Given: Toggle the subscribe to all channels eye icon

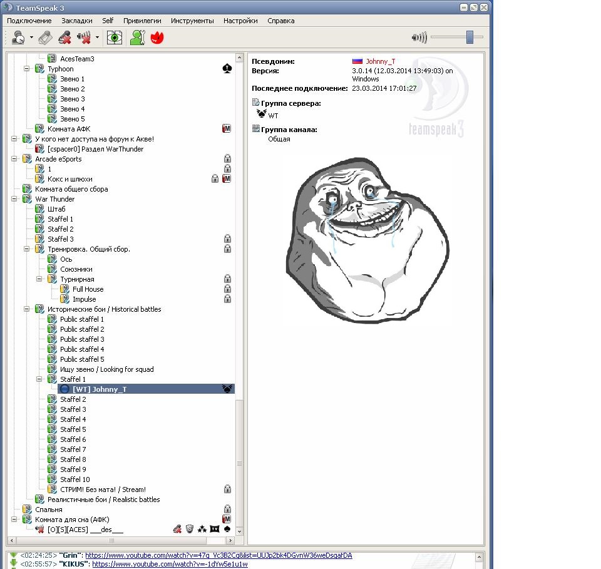Looking at the screenshot, I should coord(114,38).
